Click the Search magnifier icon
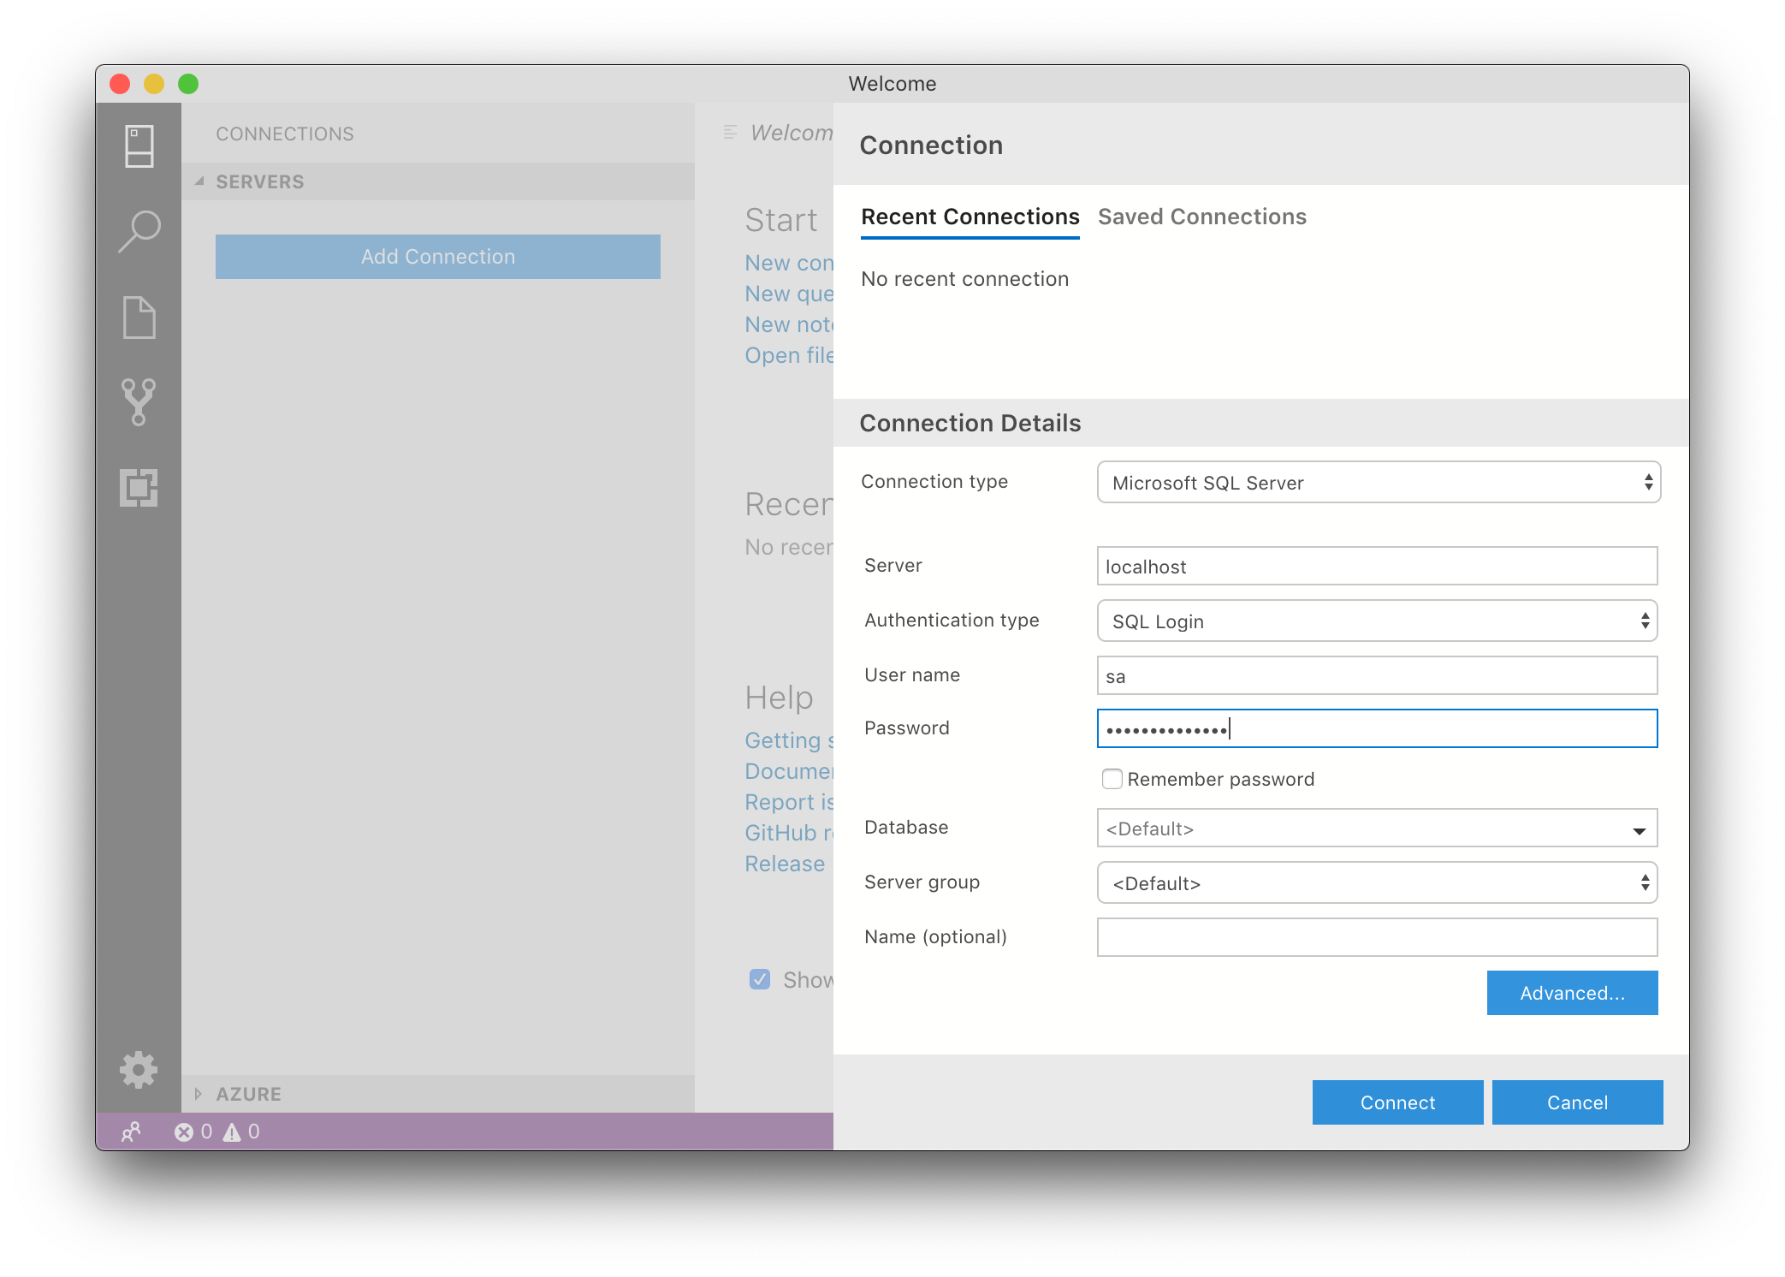 pos(139,231)
